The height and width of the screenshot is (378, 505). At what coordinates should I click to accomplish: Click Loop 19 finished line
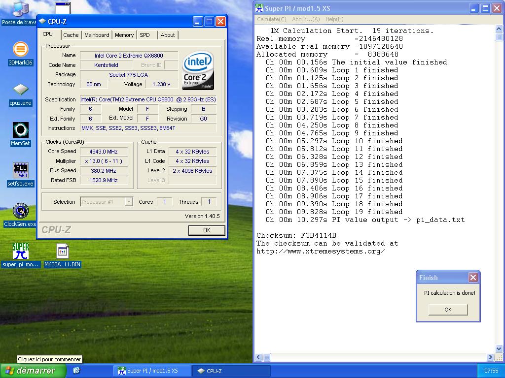point(334,212)
